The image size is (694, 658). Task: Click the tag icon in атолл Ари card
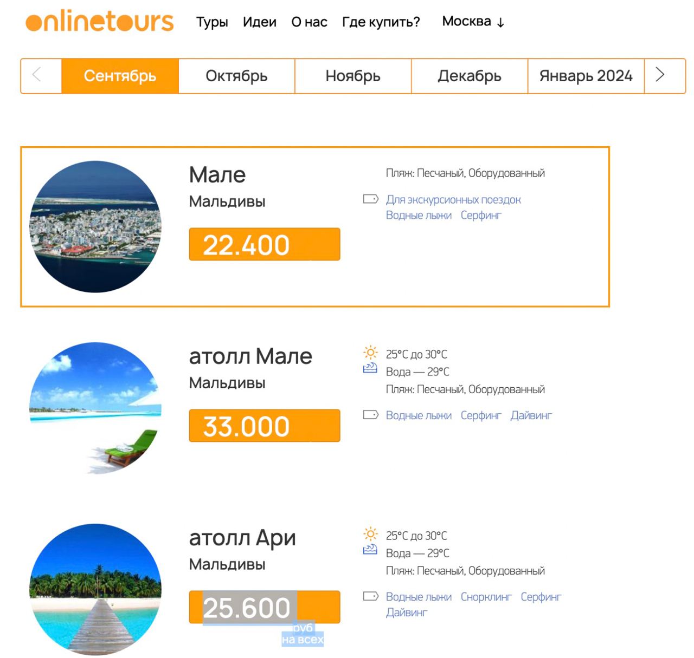(x=370, y=596)
